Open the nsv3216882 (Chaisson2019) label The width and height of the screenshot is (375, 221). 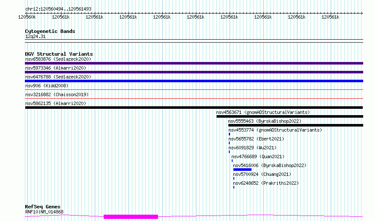click(x=57, y=94)
